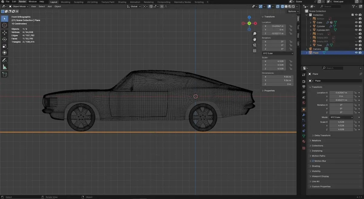Viewport: 364px width, 199px height.
Task: Expand the Viewport Display panel
Action: tap(320, 176)
